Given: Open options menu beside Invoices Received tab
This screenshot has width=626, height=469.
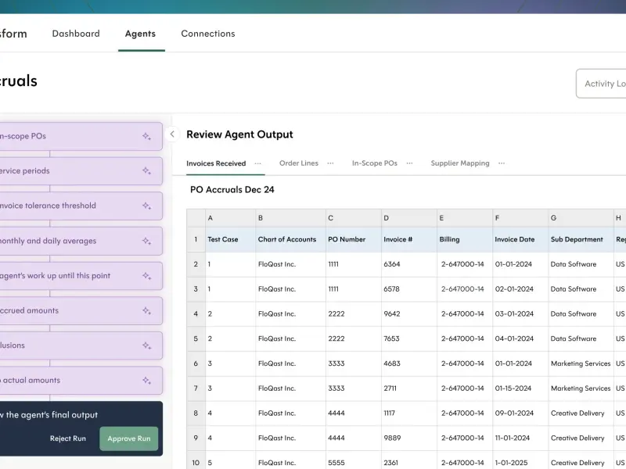Looking at the screenshot, I should [258, 163].
